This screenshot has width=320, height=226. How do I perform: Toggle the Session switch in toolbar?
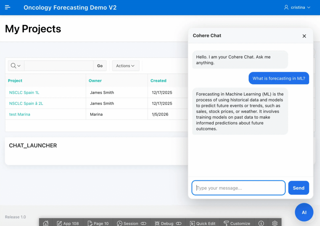tap(143, 223)
